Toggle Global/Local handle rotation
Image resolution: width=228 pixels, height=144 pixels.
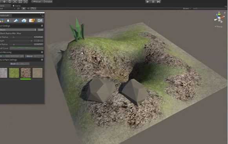[x=47, y=2]
